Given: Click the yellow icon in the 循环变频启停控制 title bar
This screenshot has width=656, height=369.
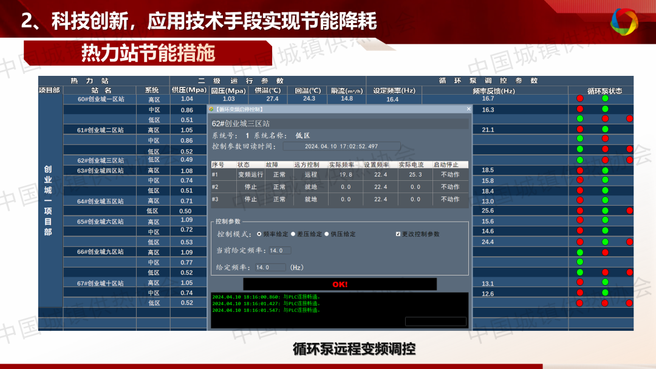Looking at the screenshot, I should click(211, 109).
